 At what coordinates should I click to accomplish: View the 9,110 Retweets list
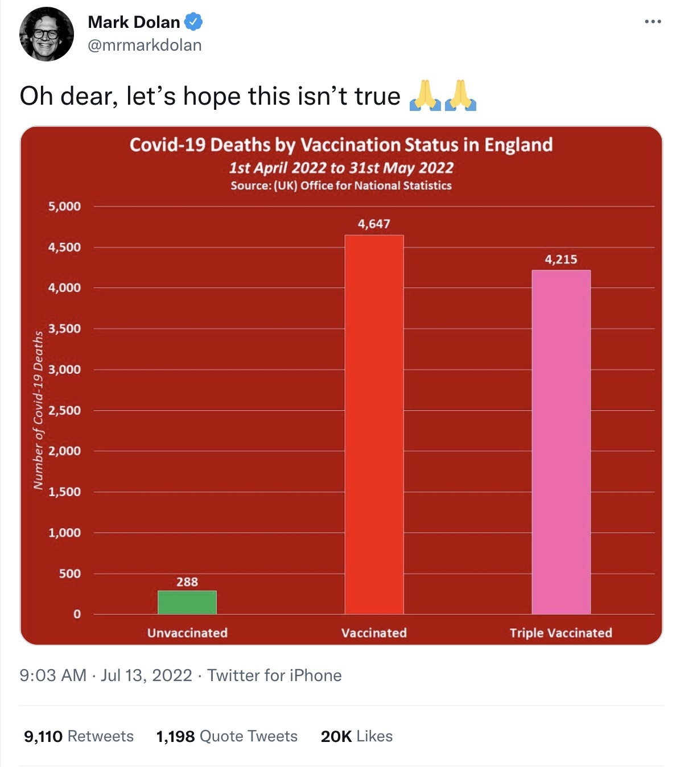click(79, 736)
